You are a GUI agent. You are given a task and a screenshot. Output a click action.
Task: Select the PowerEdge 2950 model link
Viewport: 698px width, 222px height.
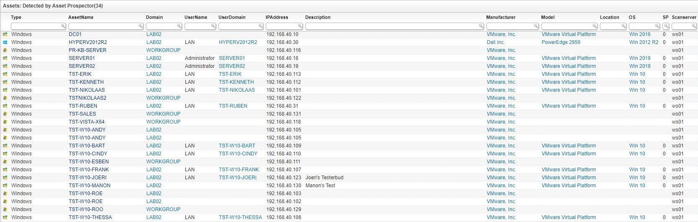point(561,42)
